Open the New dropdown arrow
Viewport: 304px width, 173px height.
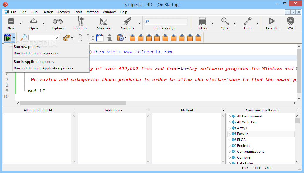pos(21,23)
